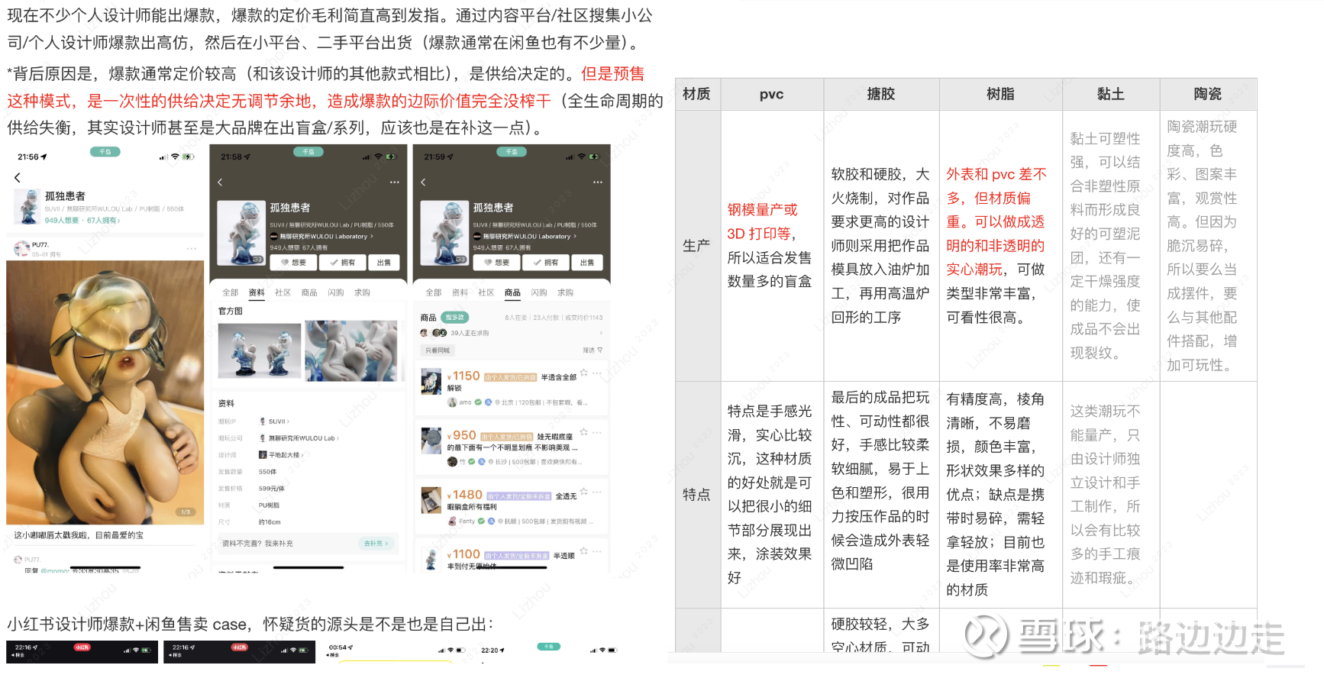Open 筛选 filter in 商品 list

[x=593, y=350]
